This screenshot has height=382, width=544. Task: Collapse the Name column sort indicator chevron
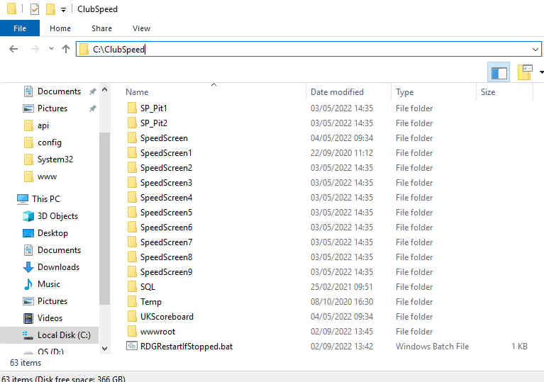tap(213, 85)
